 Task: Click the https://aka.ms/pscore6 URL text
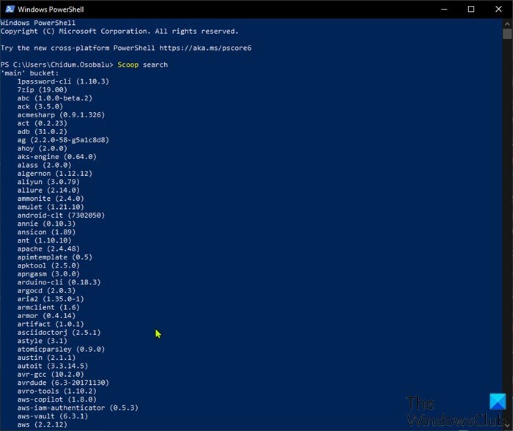coord(205,48)
